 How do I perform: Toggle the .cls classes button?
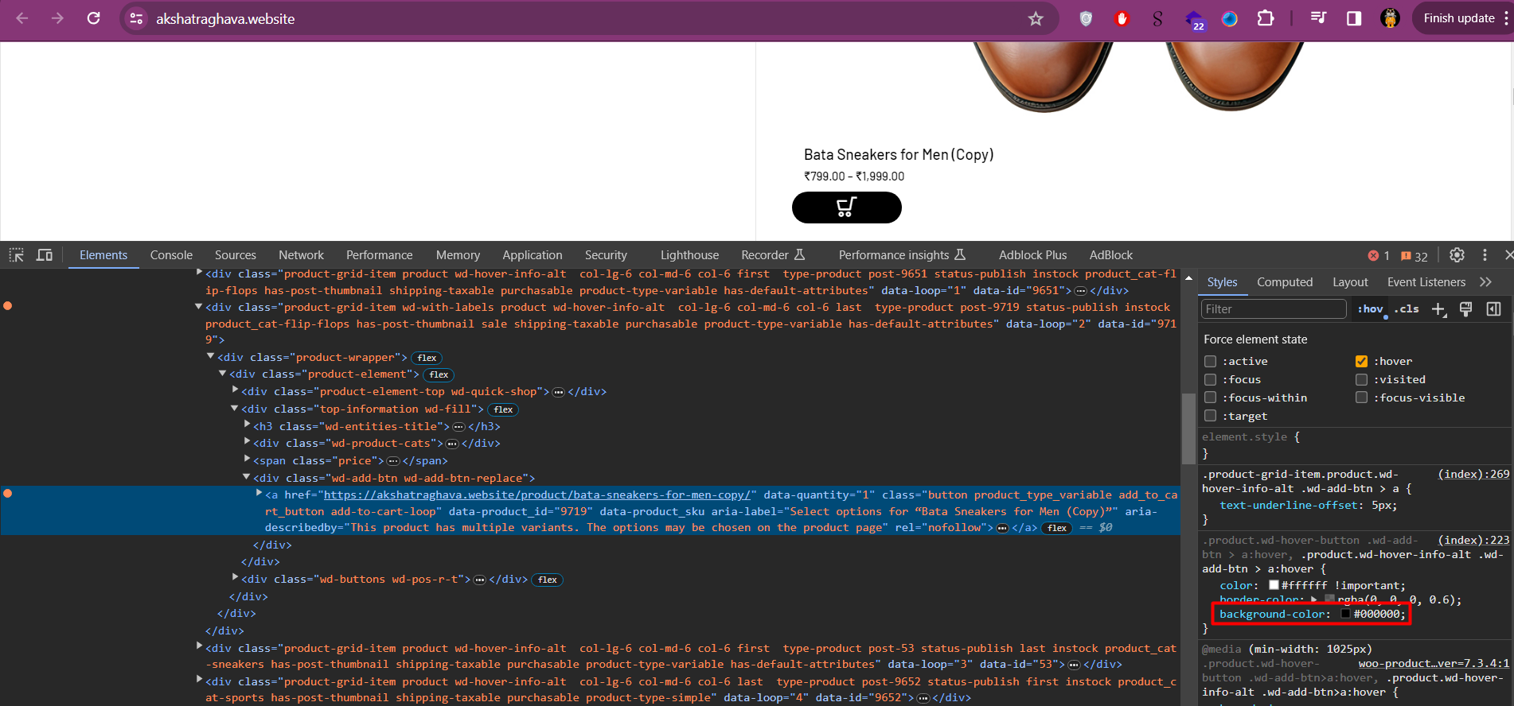[x=1407, y=309]
